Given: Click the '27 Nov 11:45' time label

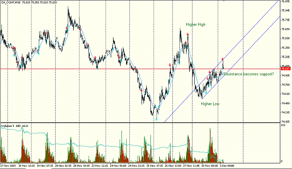Looking at the screenshot, I should [x=191, y=166].
